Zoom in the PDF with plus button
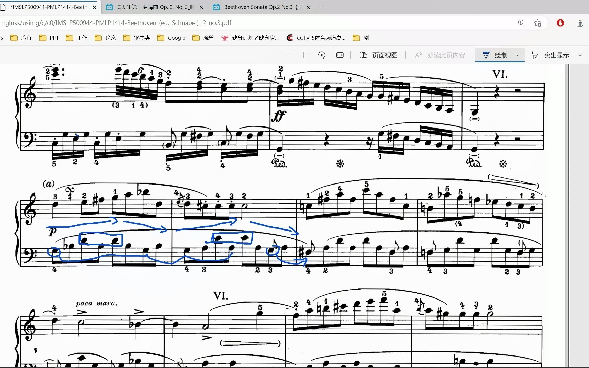The image size is (589, 368). point(304,55)
